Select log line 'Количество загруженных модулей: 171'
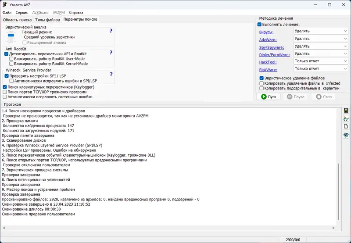This screenshot has height=243, width=351. 39,131
